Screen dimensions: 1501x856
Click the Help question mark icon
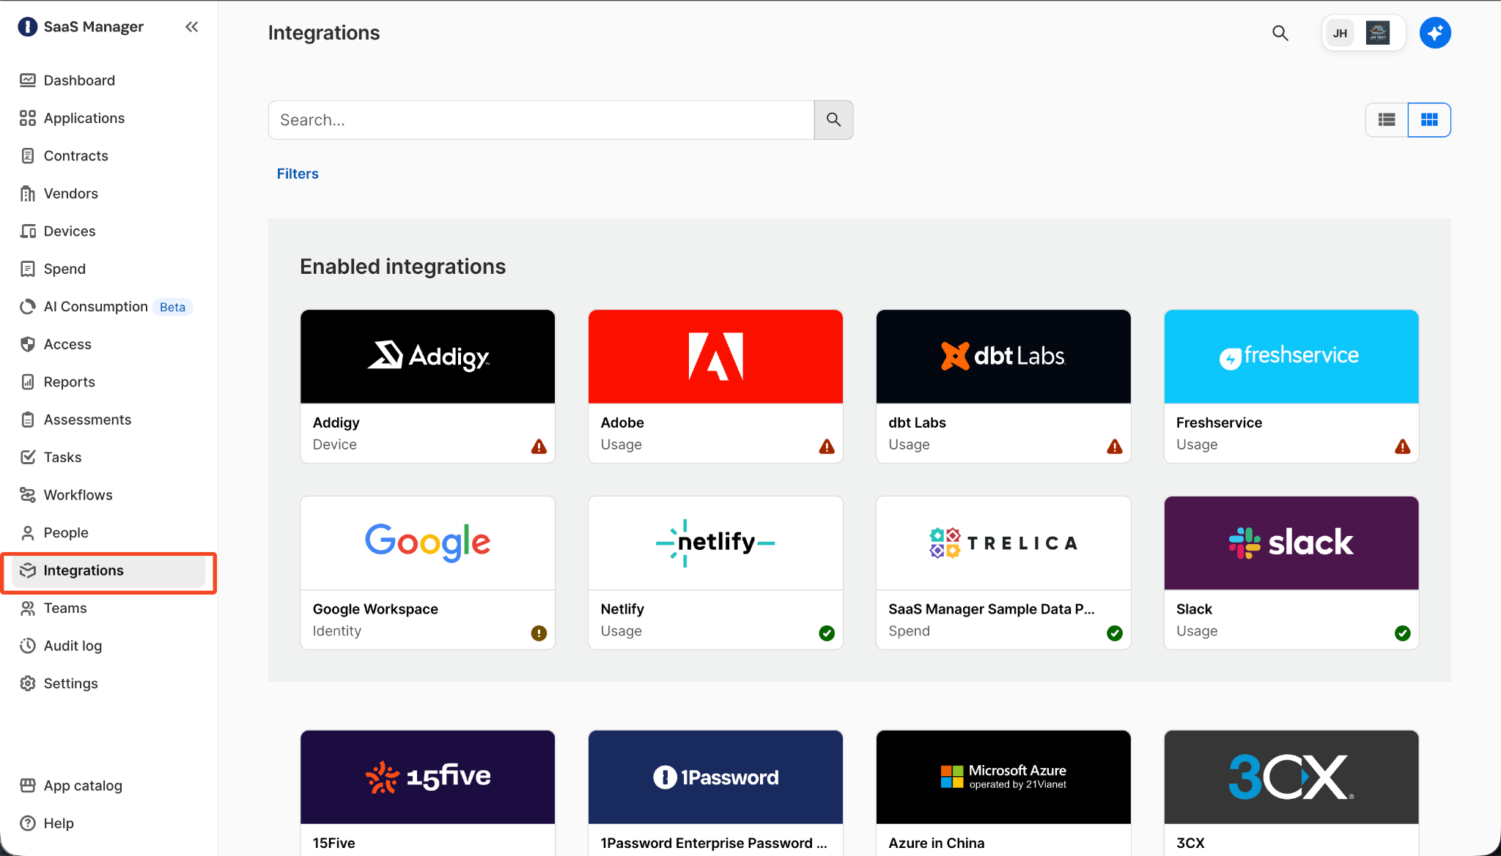(x=28, y=823)
